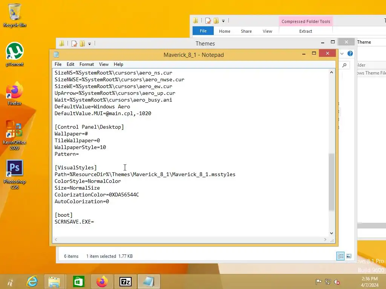Switch to 7-Zip in the taskbar
This screenshot has width=386, height=289.
125,281
